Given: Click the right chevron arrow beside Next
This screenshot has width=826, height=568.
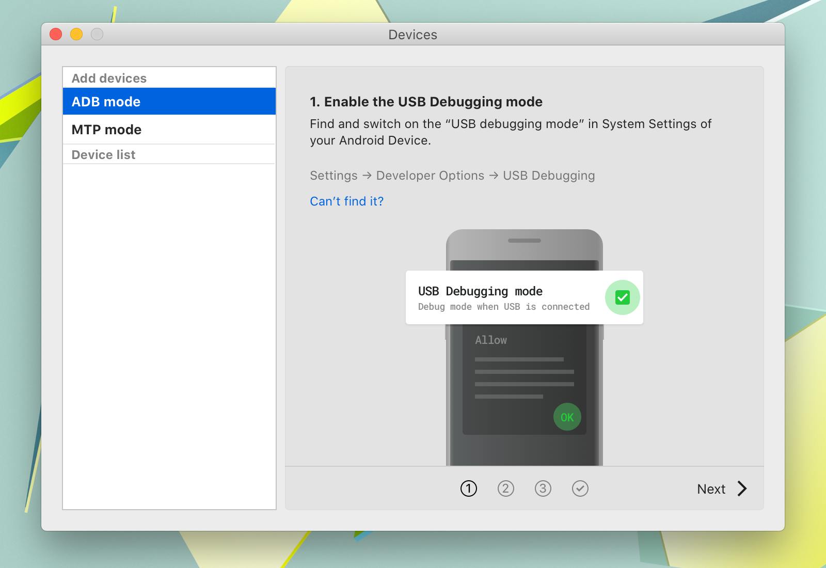Looking at the screenshot, I should click(742, 488).
